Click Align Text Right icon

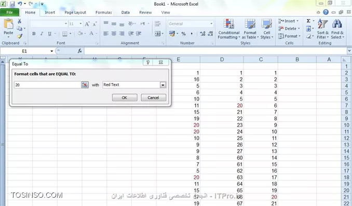pos(122,34)
